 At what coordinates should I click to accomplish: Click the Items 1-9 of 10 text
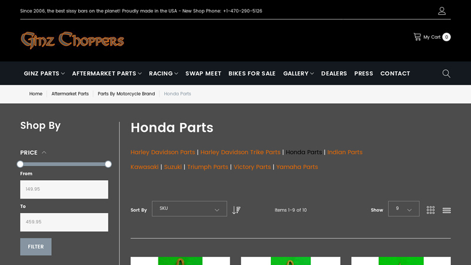290,210
